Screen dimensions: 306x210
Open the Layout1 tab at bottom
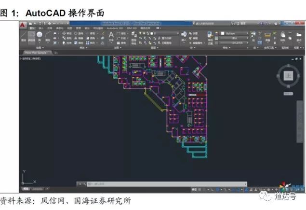tap(37, 189)
